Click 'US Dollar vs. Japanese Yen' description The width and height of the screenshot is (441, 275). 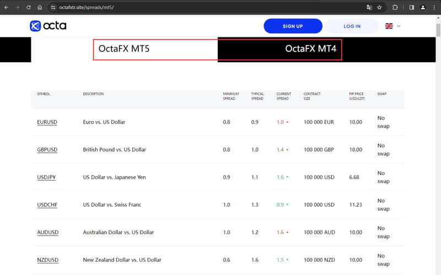pyautogui.click(x=114, y=177)
